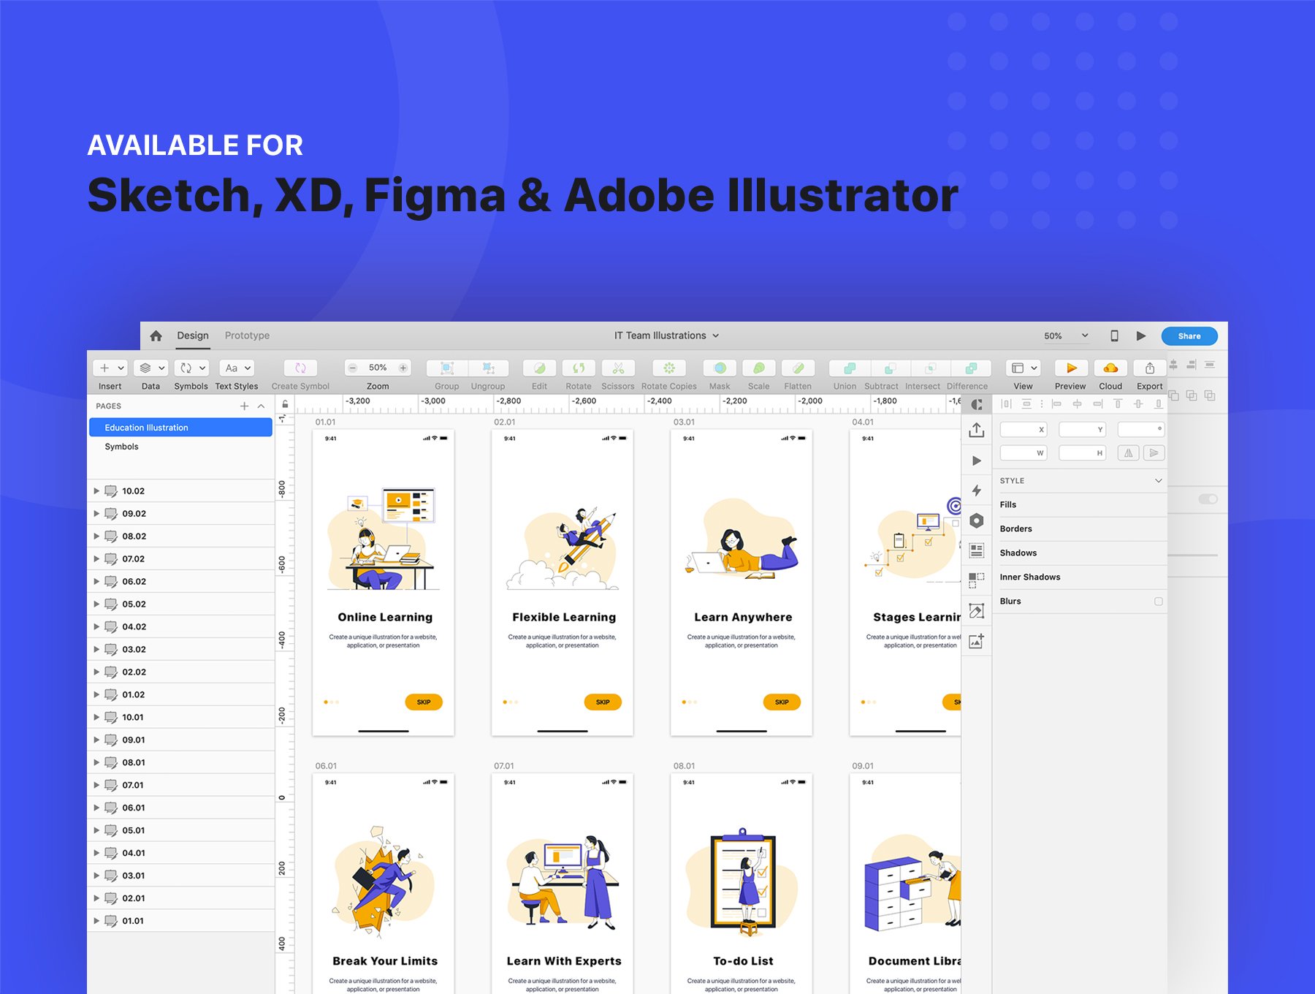Click the blue Share button
Image resolution: width=1315 pixels, height=994 pixels.
point(1189,336)
